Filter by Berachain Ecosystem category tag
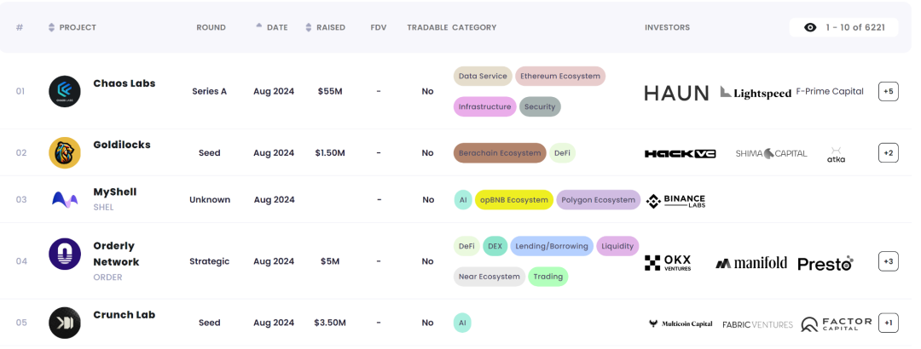The image size is (921, 349). (500, 153)
